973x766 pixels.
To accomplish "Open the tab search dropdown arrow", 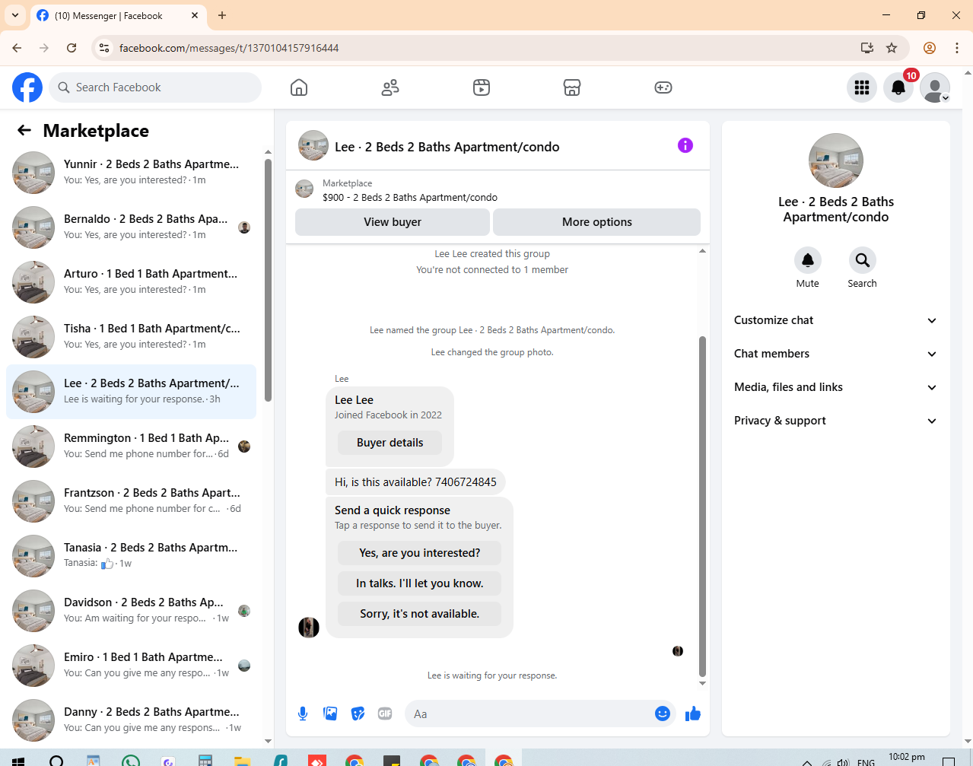I will coord(15,15).
